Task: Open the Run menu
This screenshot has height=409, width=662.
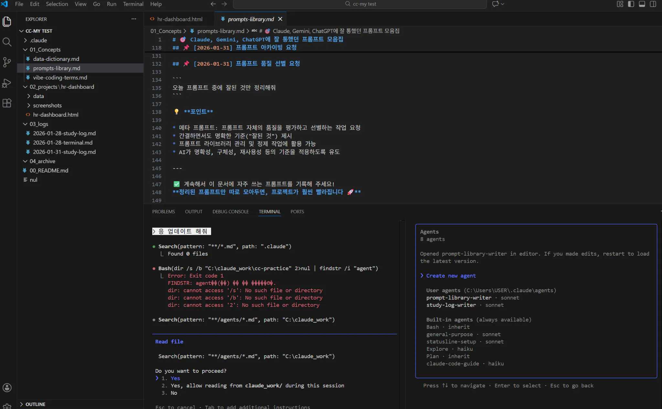Action: tap(112, 4)
